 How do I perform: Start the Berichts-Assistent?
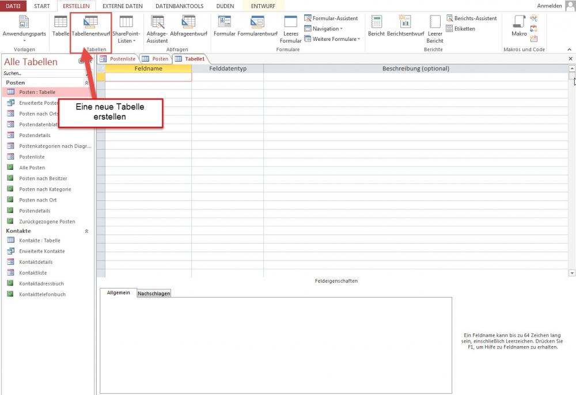click(x=472, y=18)
